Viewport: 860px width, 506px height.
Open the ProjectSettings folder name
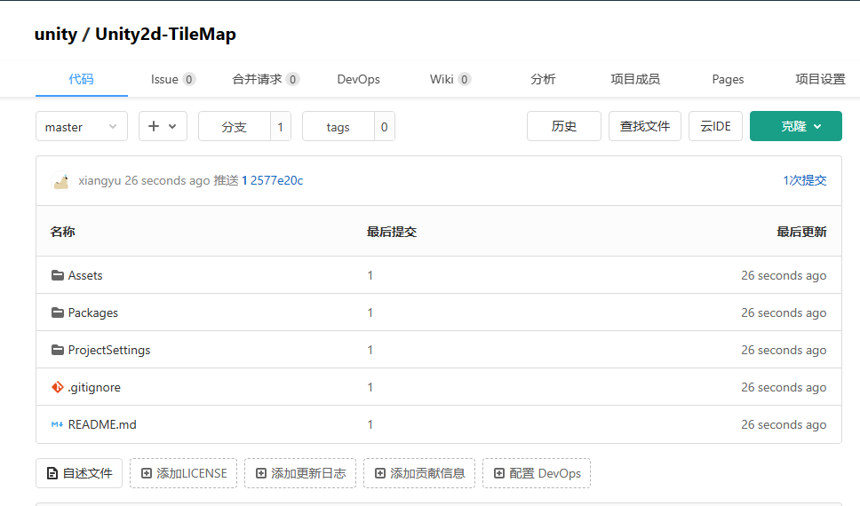point(109,350)
